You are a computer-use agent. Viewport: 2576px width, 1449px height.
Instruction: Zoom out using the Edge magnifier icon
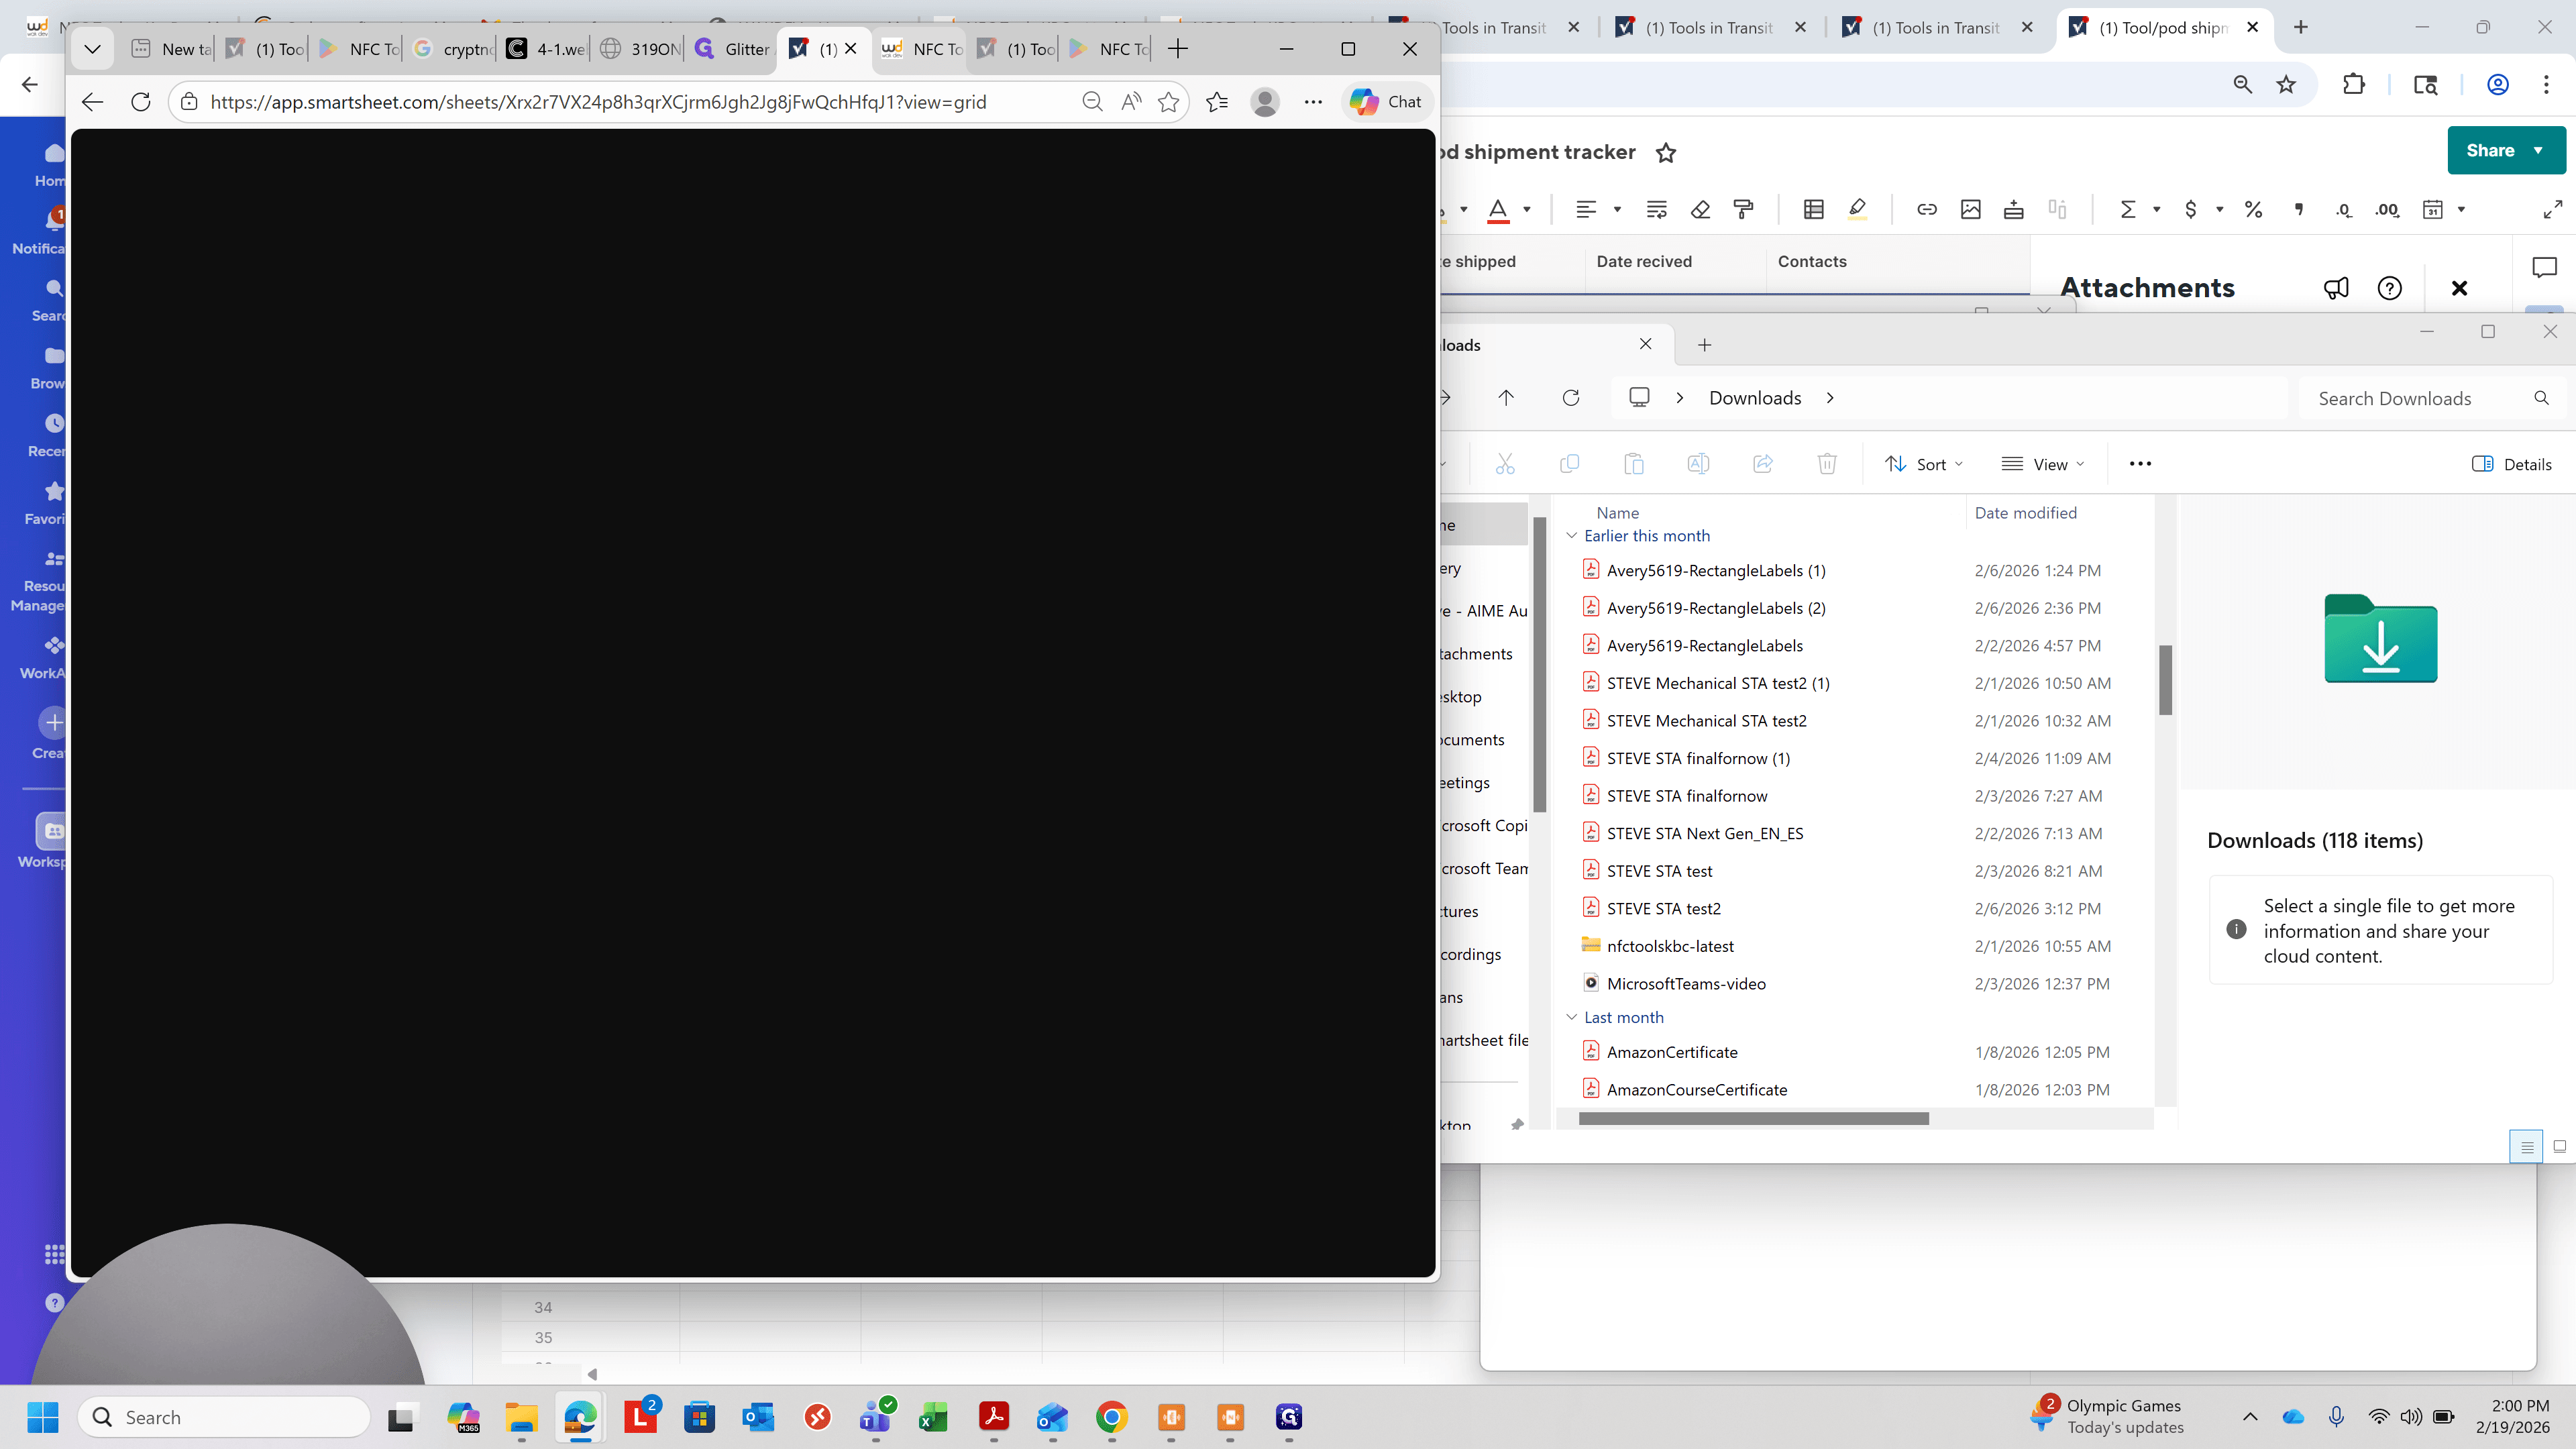pos(1092,102)
